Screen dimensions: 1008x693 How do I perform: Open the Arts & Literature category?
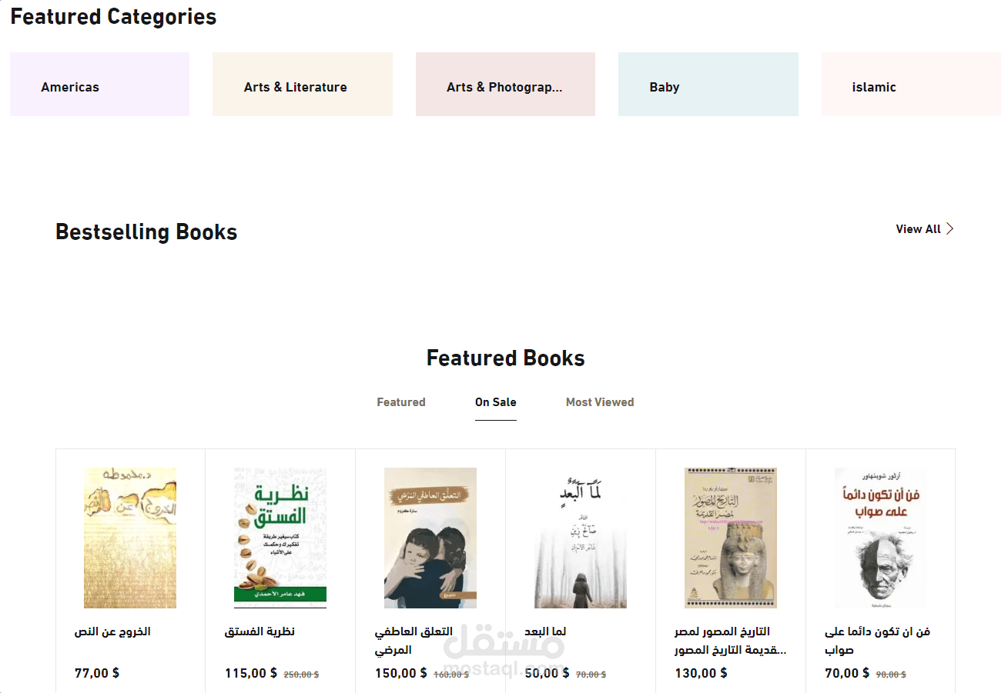tap(302, 85)
